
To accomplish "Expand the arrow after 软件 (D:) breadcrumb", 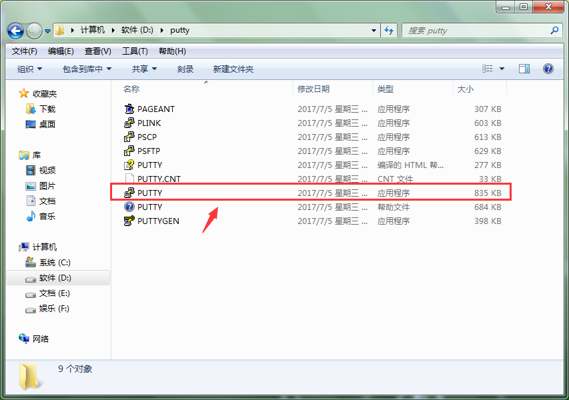I will tap(162, 31).
